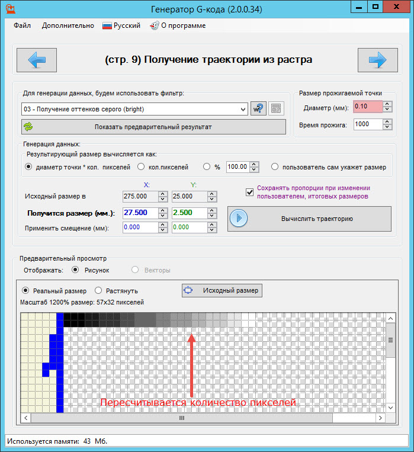
Task: Click Исходный размер button
Action: pos(222,290)
